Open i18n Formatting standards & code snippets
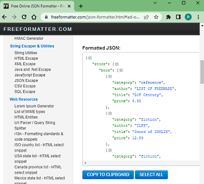Screen dimensions: 204x184 click(39, 137)
